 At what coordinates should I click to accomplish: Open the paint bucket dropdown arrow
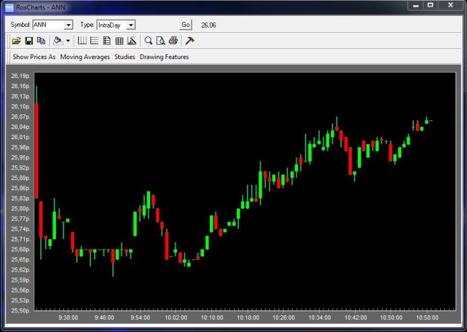pos(68,41)
